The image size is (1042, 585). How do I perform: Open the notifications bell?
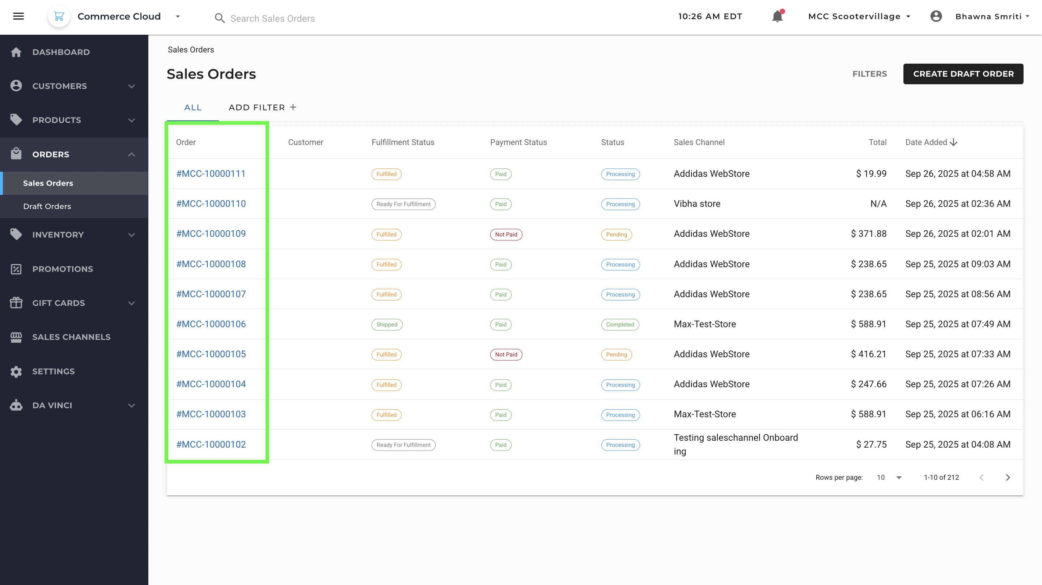click(777, 16)
